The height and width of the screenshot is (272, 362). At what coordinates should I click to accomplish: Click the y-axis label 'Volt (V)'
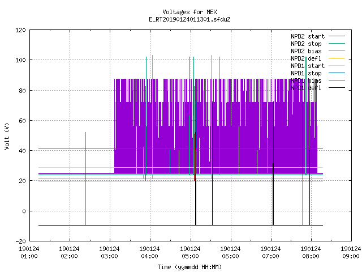click(x=7, y=136)
